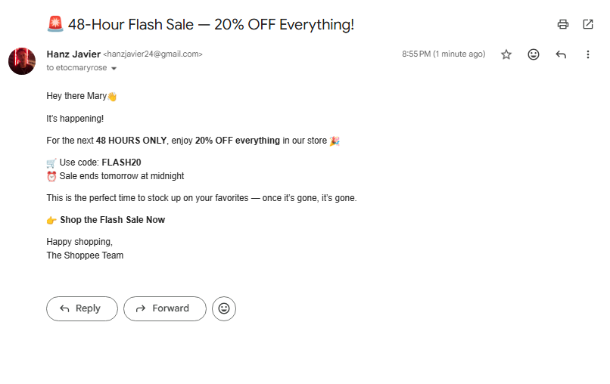The image size is (610, 384).
Task: Open the email in a new window
Action: tap(588, 24)
